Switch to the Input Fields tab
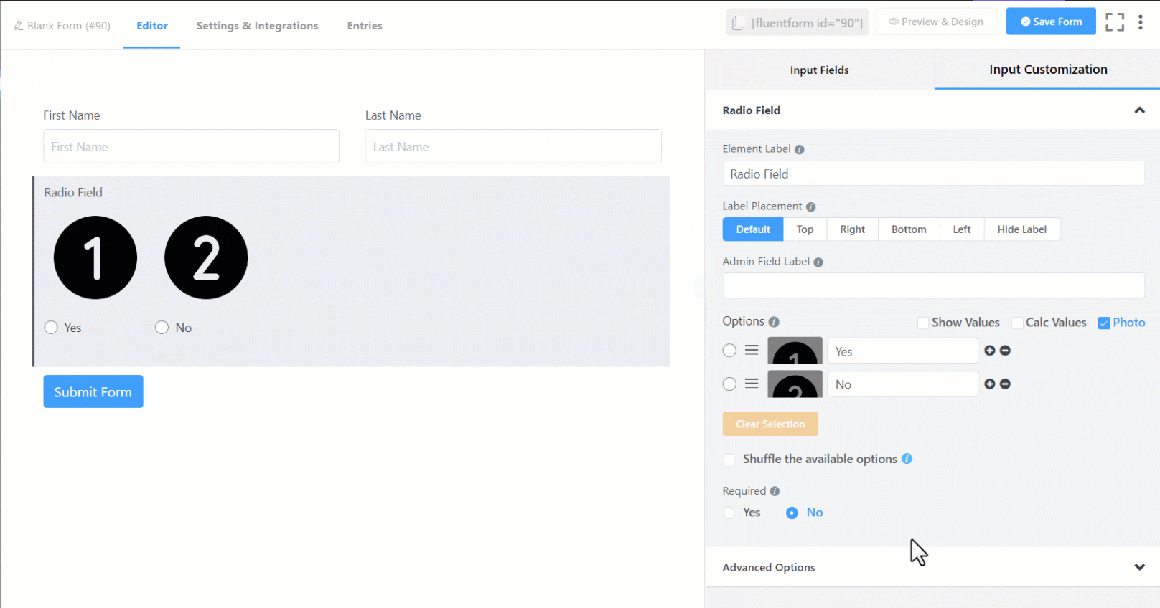Screen dimensions: 1160x608 coord(819,70)
